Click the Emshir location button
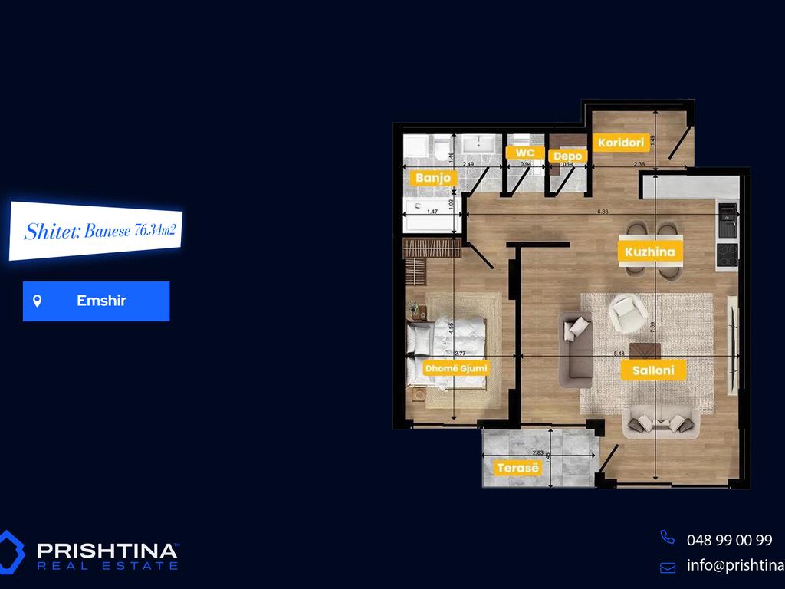The image size is (785, 589). 96,301
